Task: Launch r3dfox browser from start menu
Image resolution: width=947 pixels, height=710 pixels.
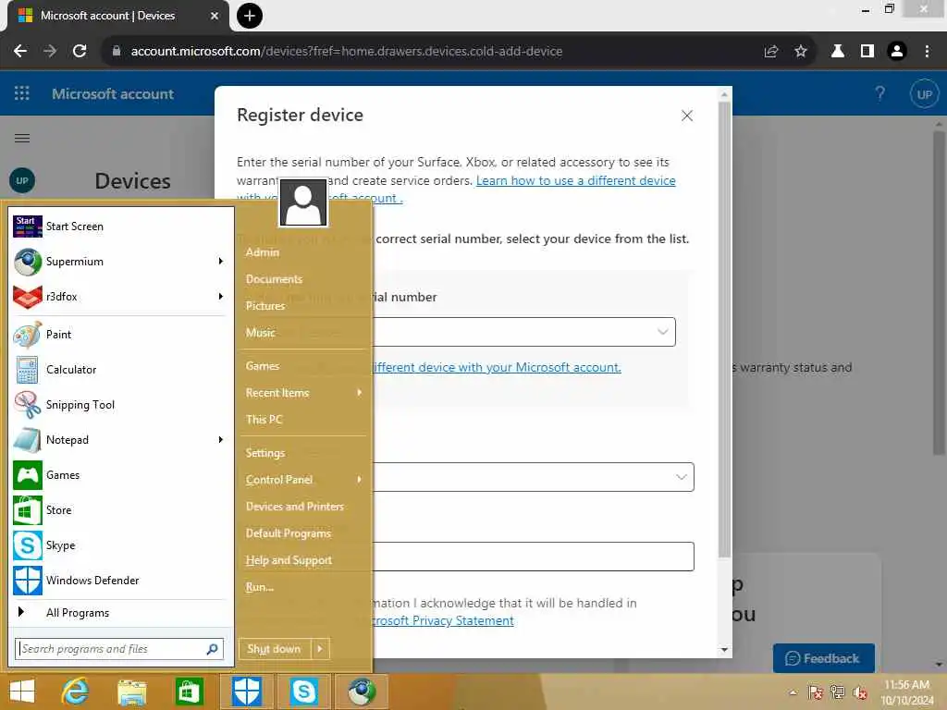Action: [119, 297]
